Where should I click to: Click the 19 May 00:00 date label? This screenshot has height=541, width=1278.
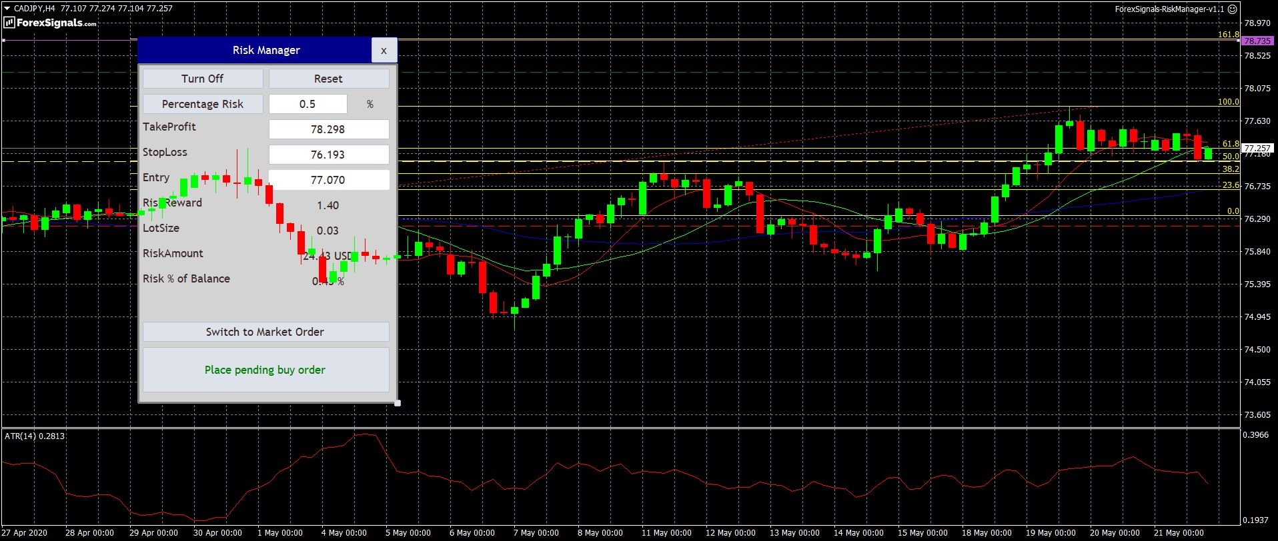(x=1051, y=533)
